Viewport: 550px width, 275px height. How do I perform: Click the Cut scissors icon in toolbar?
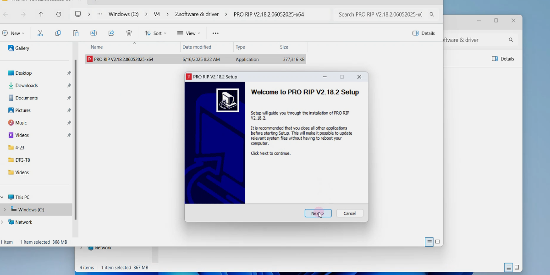coord(40,33)
